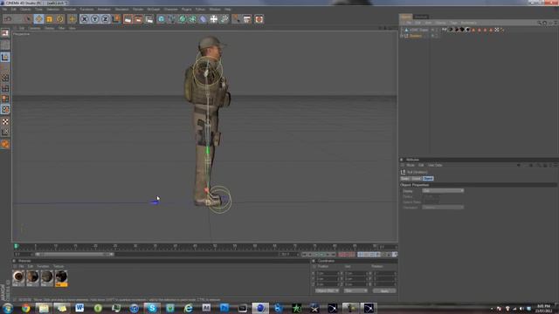Toggle autokeying red button in timeline
This screenshot has height=314, width=559.
click(347, 254)
